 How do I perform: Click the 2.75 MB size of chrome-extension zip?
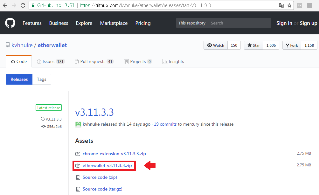coord(304,153)
